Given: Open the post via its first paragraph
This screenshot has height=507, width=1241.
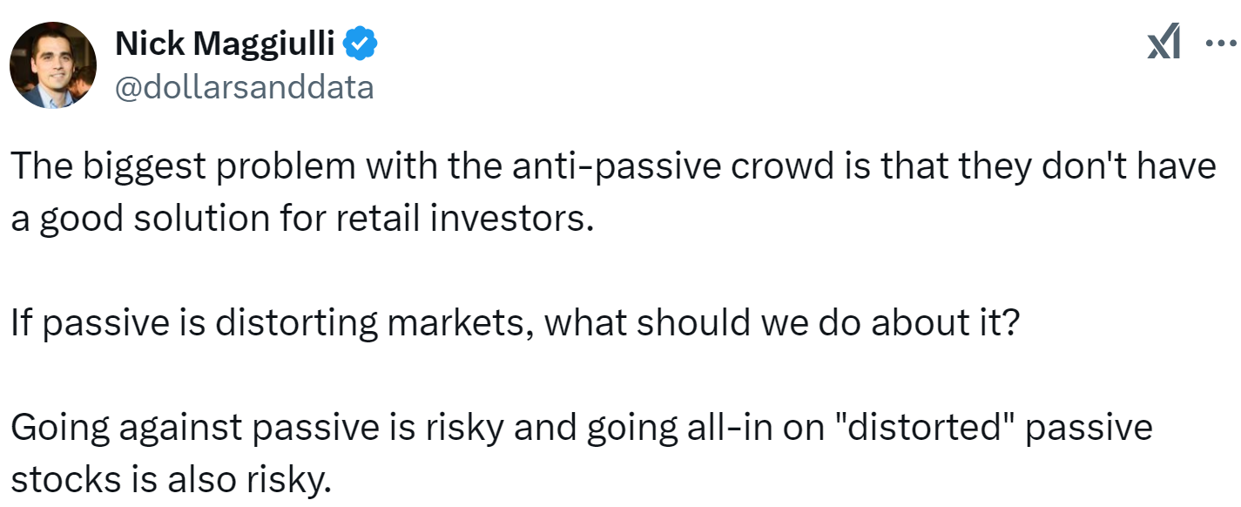Looking at the screenshot, I should 612,192.
